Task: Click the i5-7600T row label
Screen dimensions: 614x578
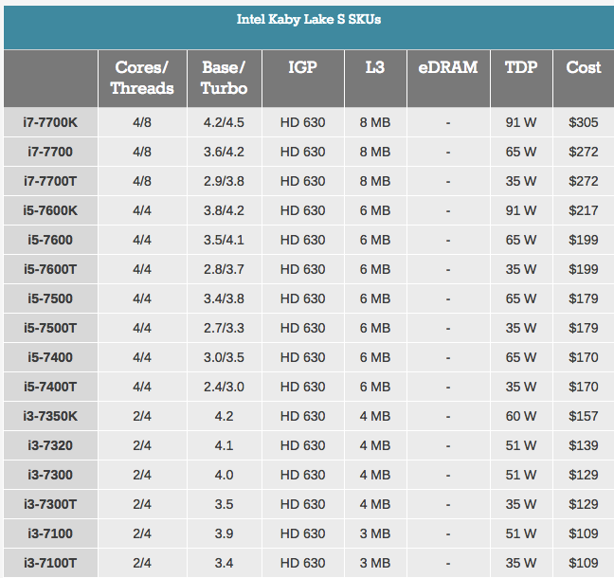Action: tap(50, 269)
